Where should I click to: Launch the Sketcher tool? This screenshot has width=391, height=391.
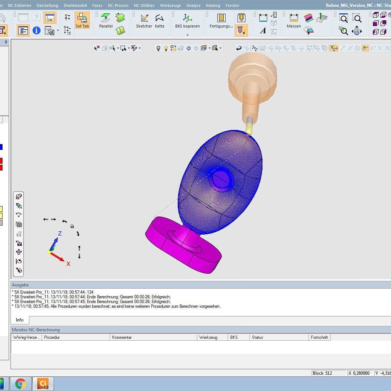pos(144,21)
